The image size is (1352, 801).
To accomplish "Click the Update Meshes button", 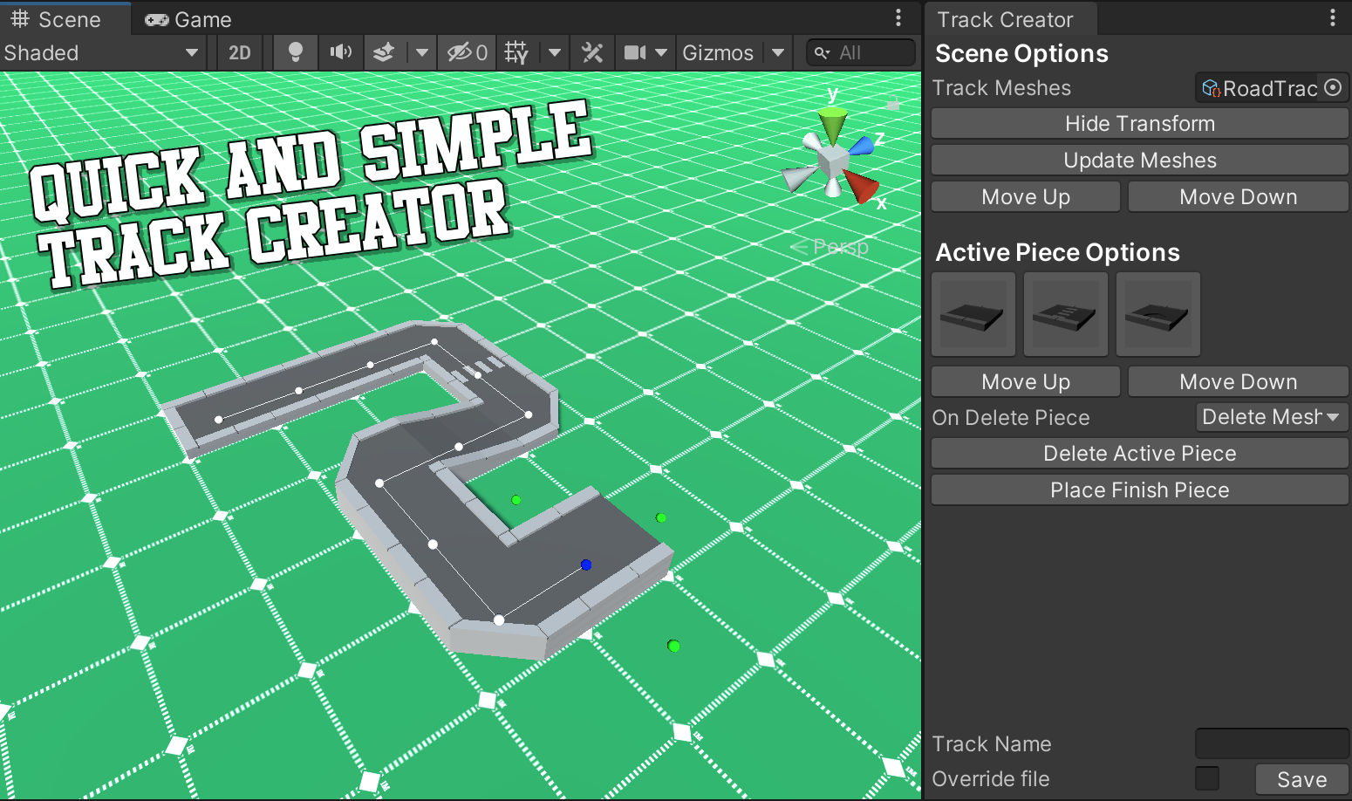I will pos(1140,161).
